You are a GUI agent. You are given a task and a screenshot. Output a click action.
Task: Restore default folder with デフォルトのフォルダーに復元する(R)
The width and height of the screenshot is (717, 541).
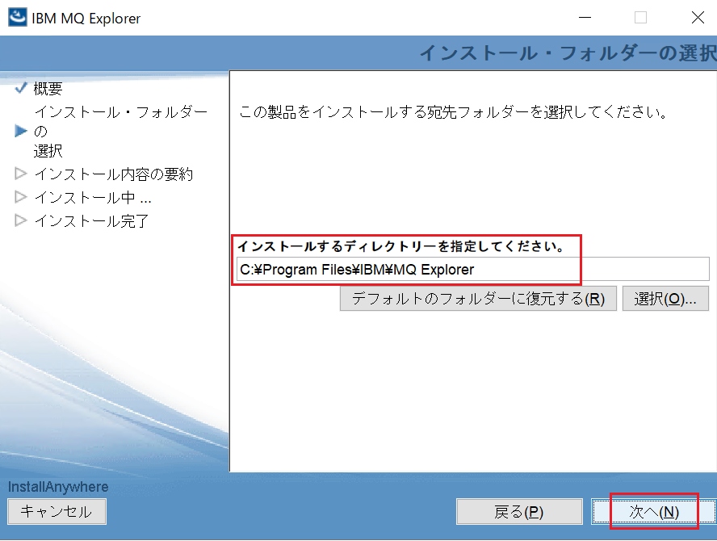click(x=478, y=299)
